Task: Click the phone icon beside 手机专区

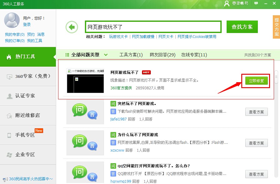Action: 9,135
